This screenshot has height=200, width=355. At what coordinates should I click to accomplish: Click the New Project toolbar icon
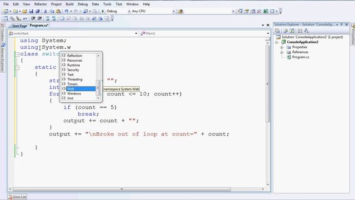[6, 11]
